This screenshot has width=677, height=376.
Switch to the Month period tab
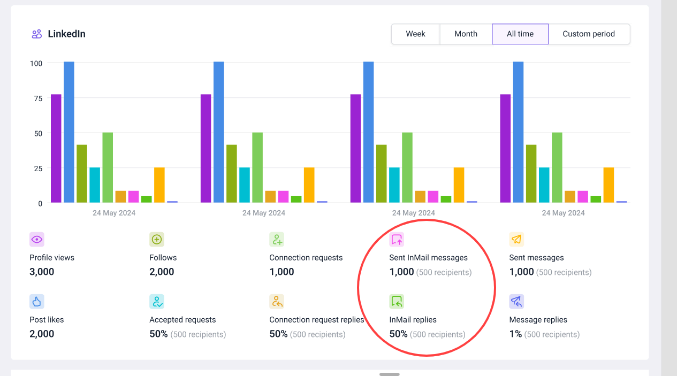[466, 34]
